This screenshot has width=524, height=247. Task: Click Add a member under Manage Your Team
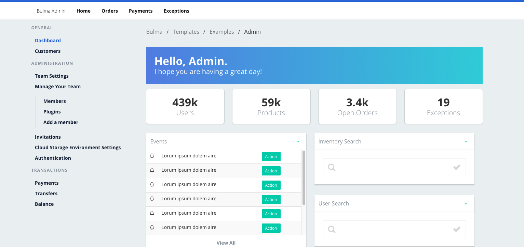(61, 122)
